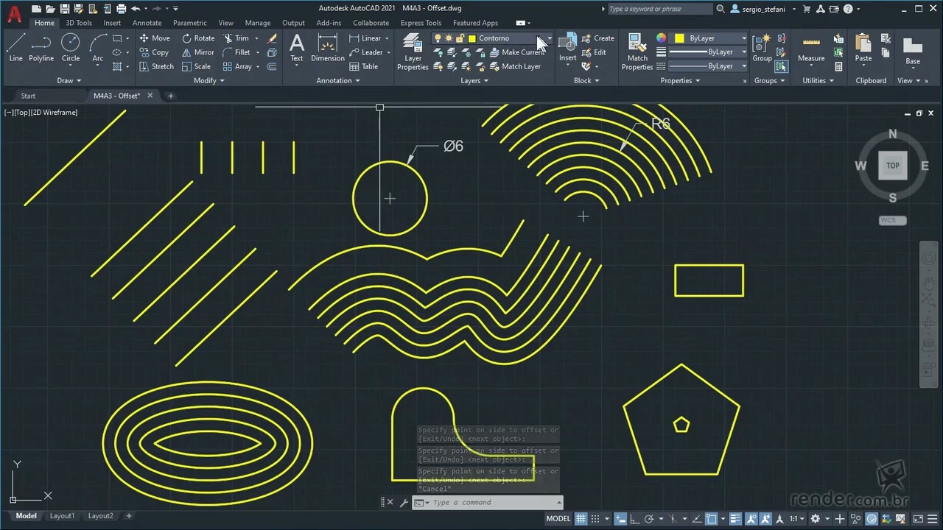Expand the Annotation panel
Viewport: 943px width, 530px height.
click(x=338, y=80)
